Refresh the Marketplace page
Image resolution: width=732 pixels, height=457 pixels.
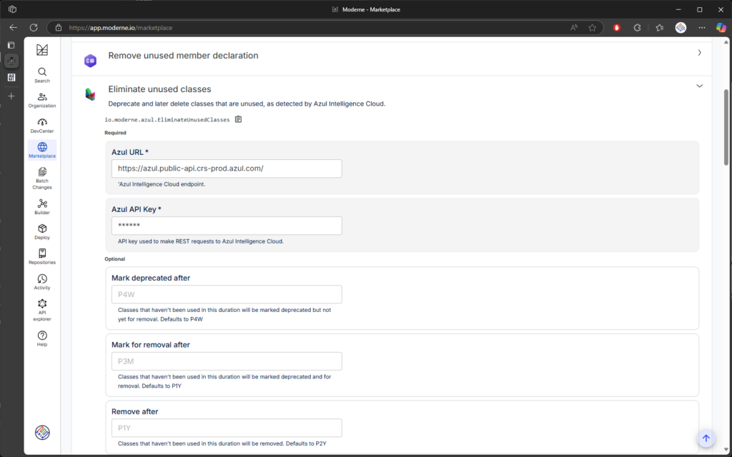pos(33,27)
